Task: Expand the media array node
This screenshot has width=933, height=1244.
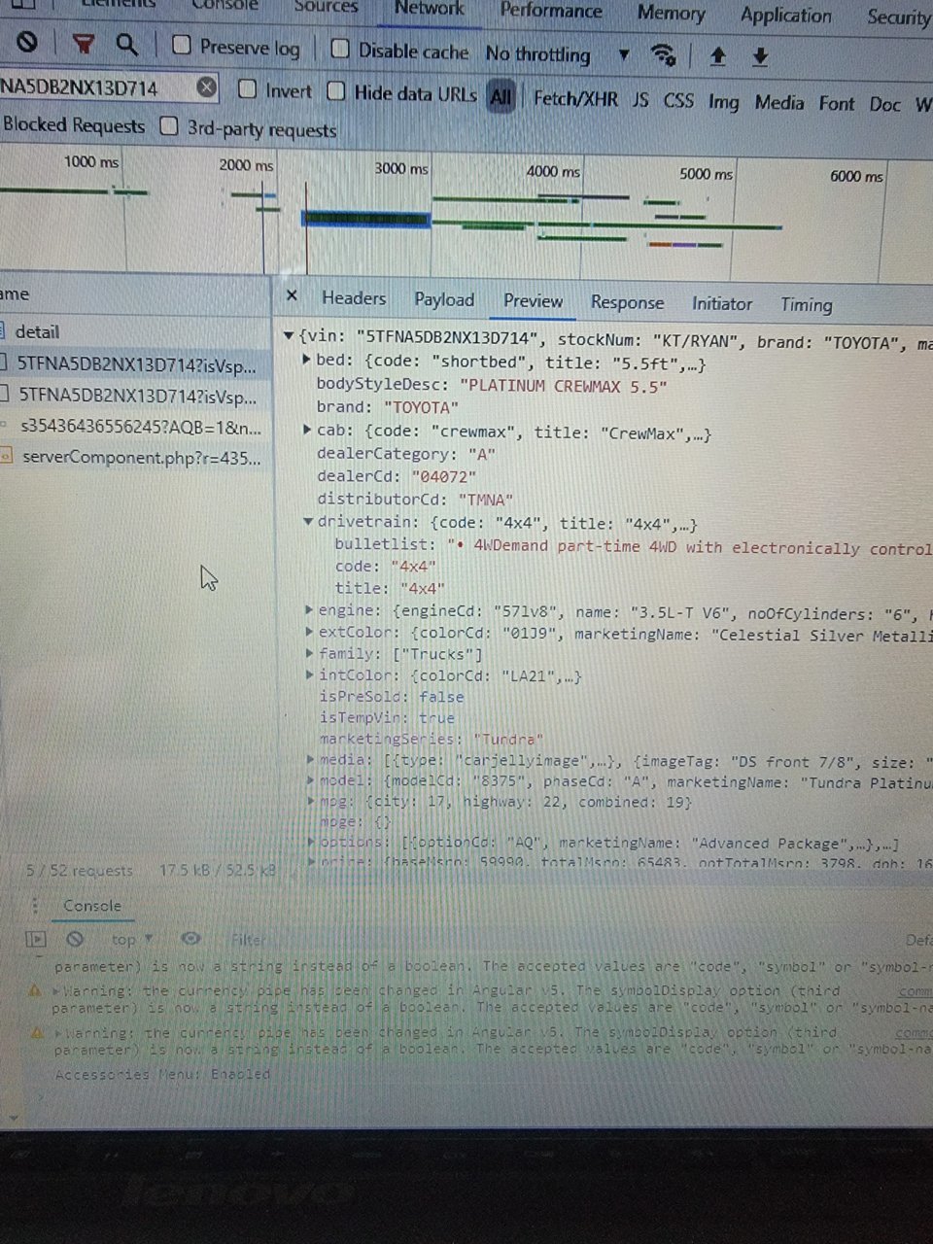Action: pyautogui.click(x=311, y=760)
